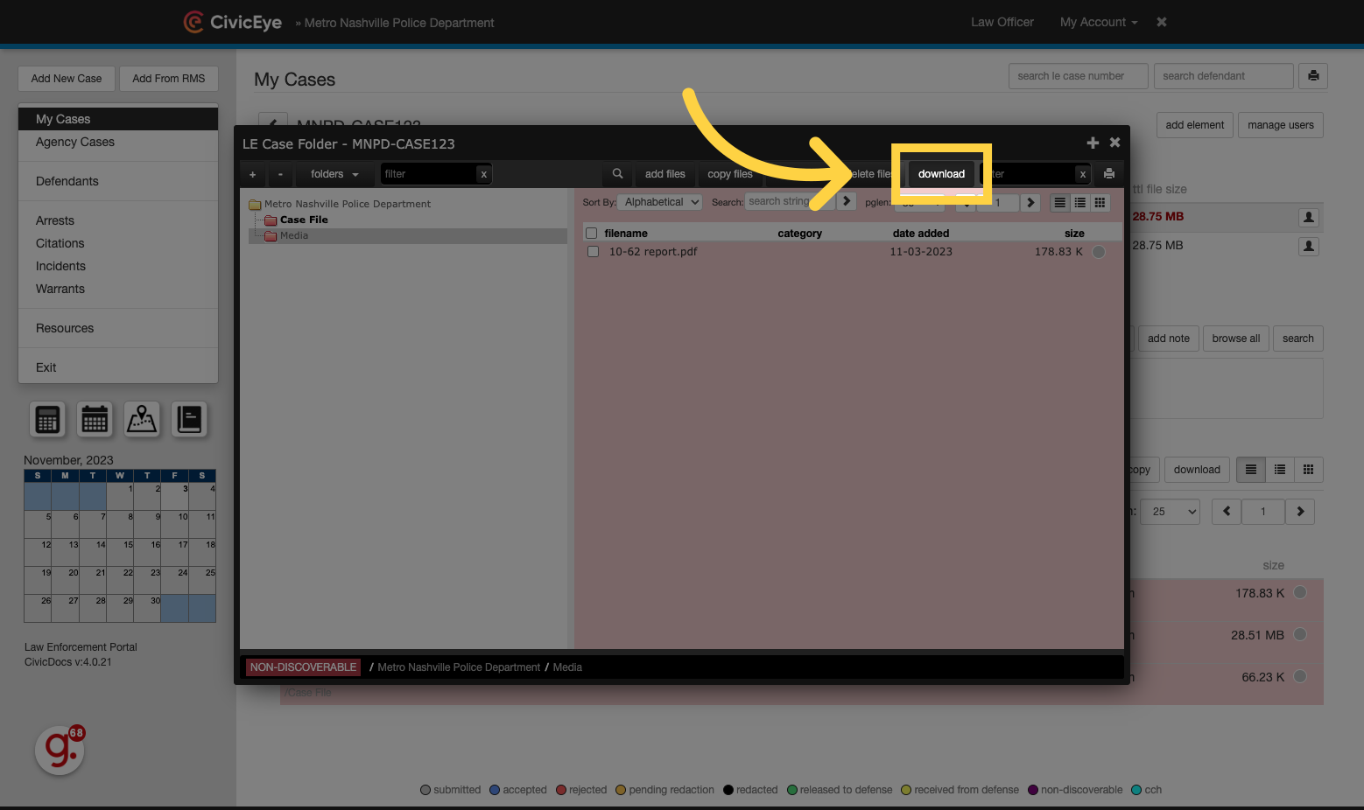Click the print icon in case folder toolbar
The height and width of the screenshot is (810, 1364).
[1109, 174]
